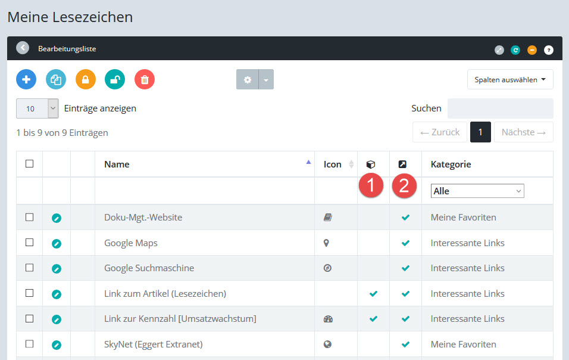Click the Nächste pagination button
Screen dimensions: 569x360
pos(523,132)
